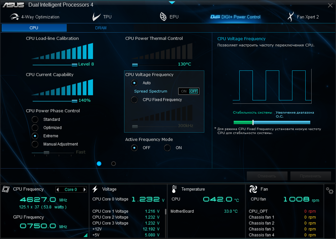Click the Chassis fan 1 row
This screenshot has width=336, height=239.
283,217
